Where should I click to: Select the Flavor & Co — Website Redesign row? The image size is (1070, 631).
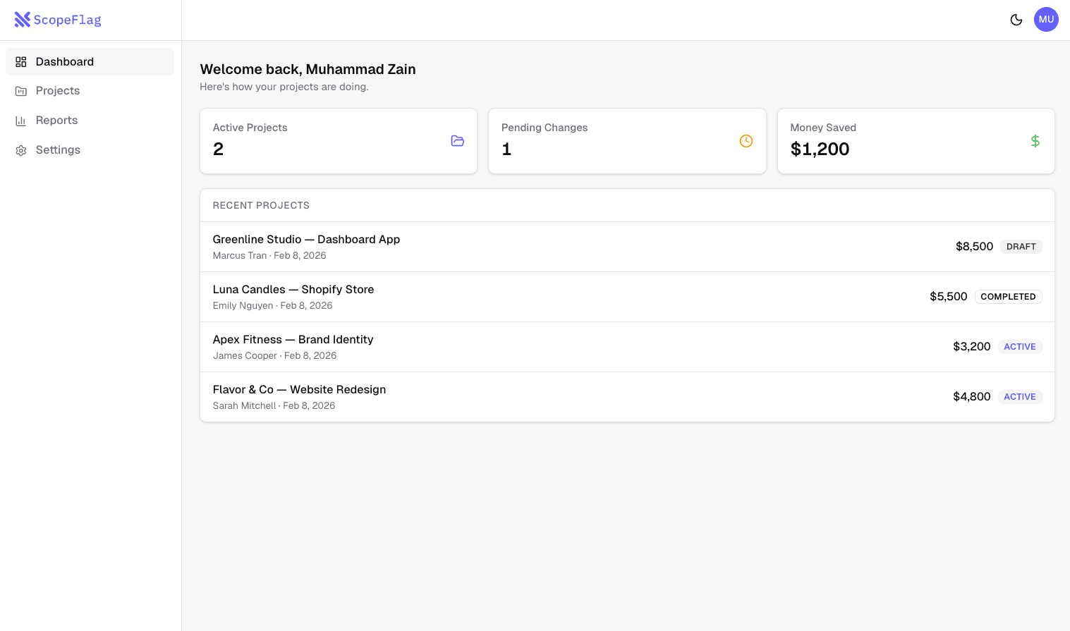click(x=299, y=389)
